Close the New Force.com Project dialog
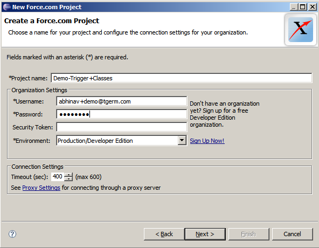This screenshot has width=319, height=248. pos(313,7)
